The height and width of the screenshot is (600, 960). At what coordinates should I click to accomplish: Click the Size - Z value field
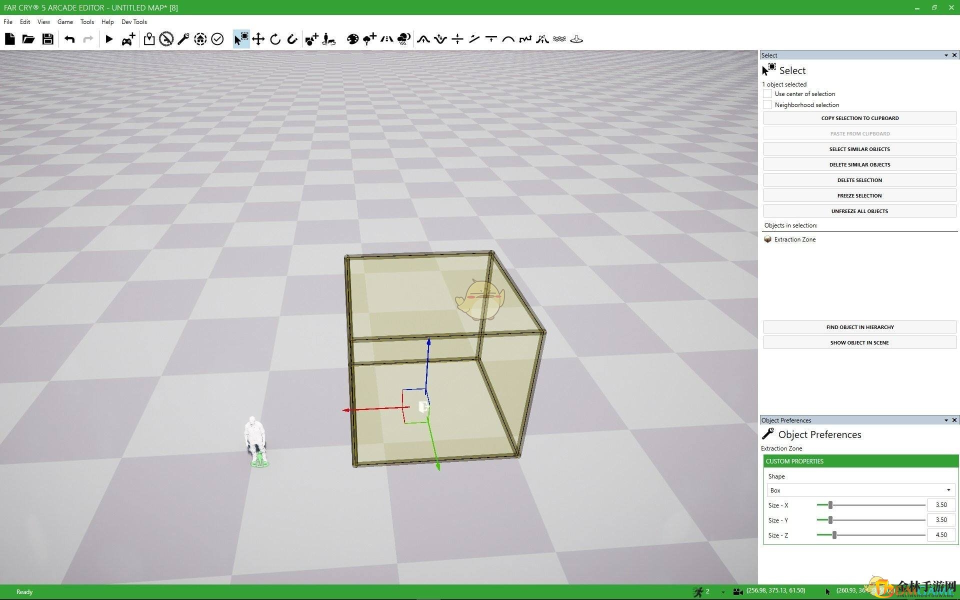click(x=941, y=535)
